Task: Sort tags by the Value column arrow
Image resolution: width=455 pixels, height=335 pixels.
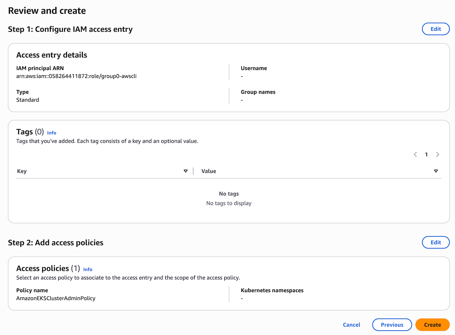Action: [x=436, y=171]
